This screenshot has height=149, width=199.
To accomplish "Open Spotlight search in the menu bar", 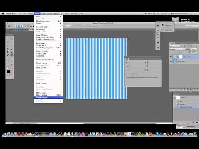I will [x=192, y=14].
